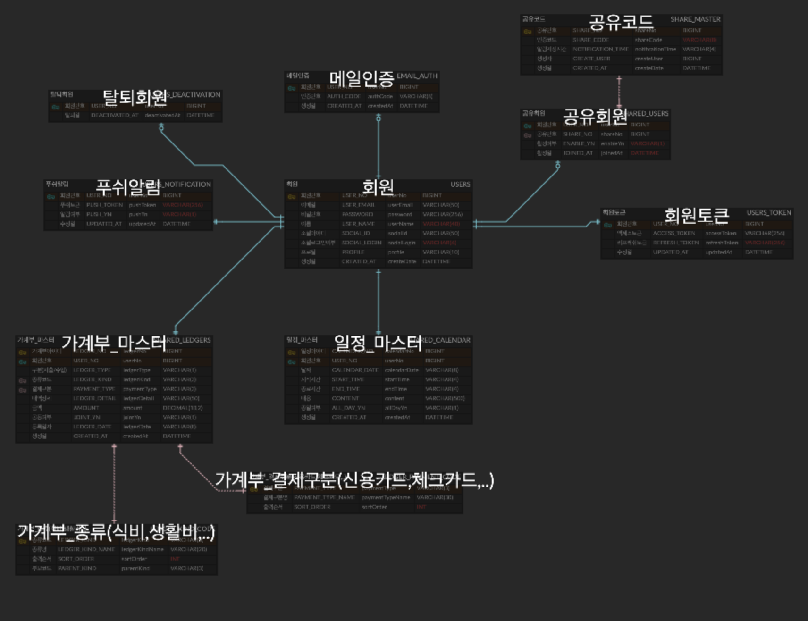Click the teal key icon in the NOTIFICATION table
This screenshot has width=808, height=621.
51,196
